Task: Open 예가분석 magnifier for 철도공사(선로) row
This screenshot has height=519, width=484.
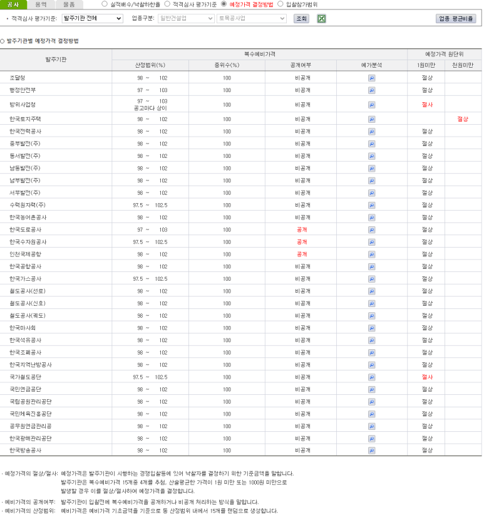Action: [x=371, y=291]
